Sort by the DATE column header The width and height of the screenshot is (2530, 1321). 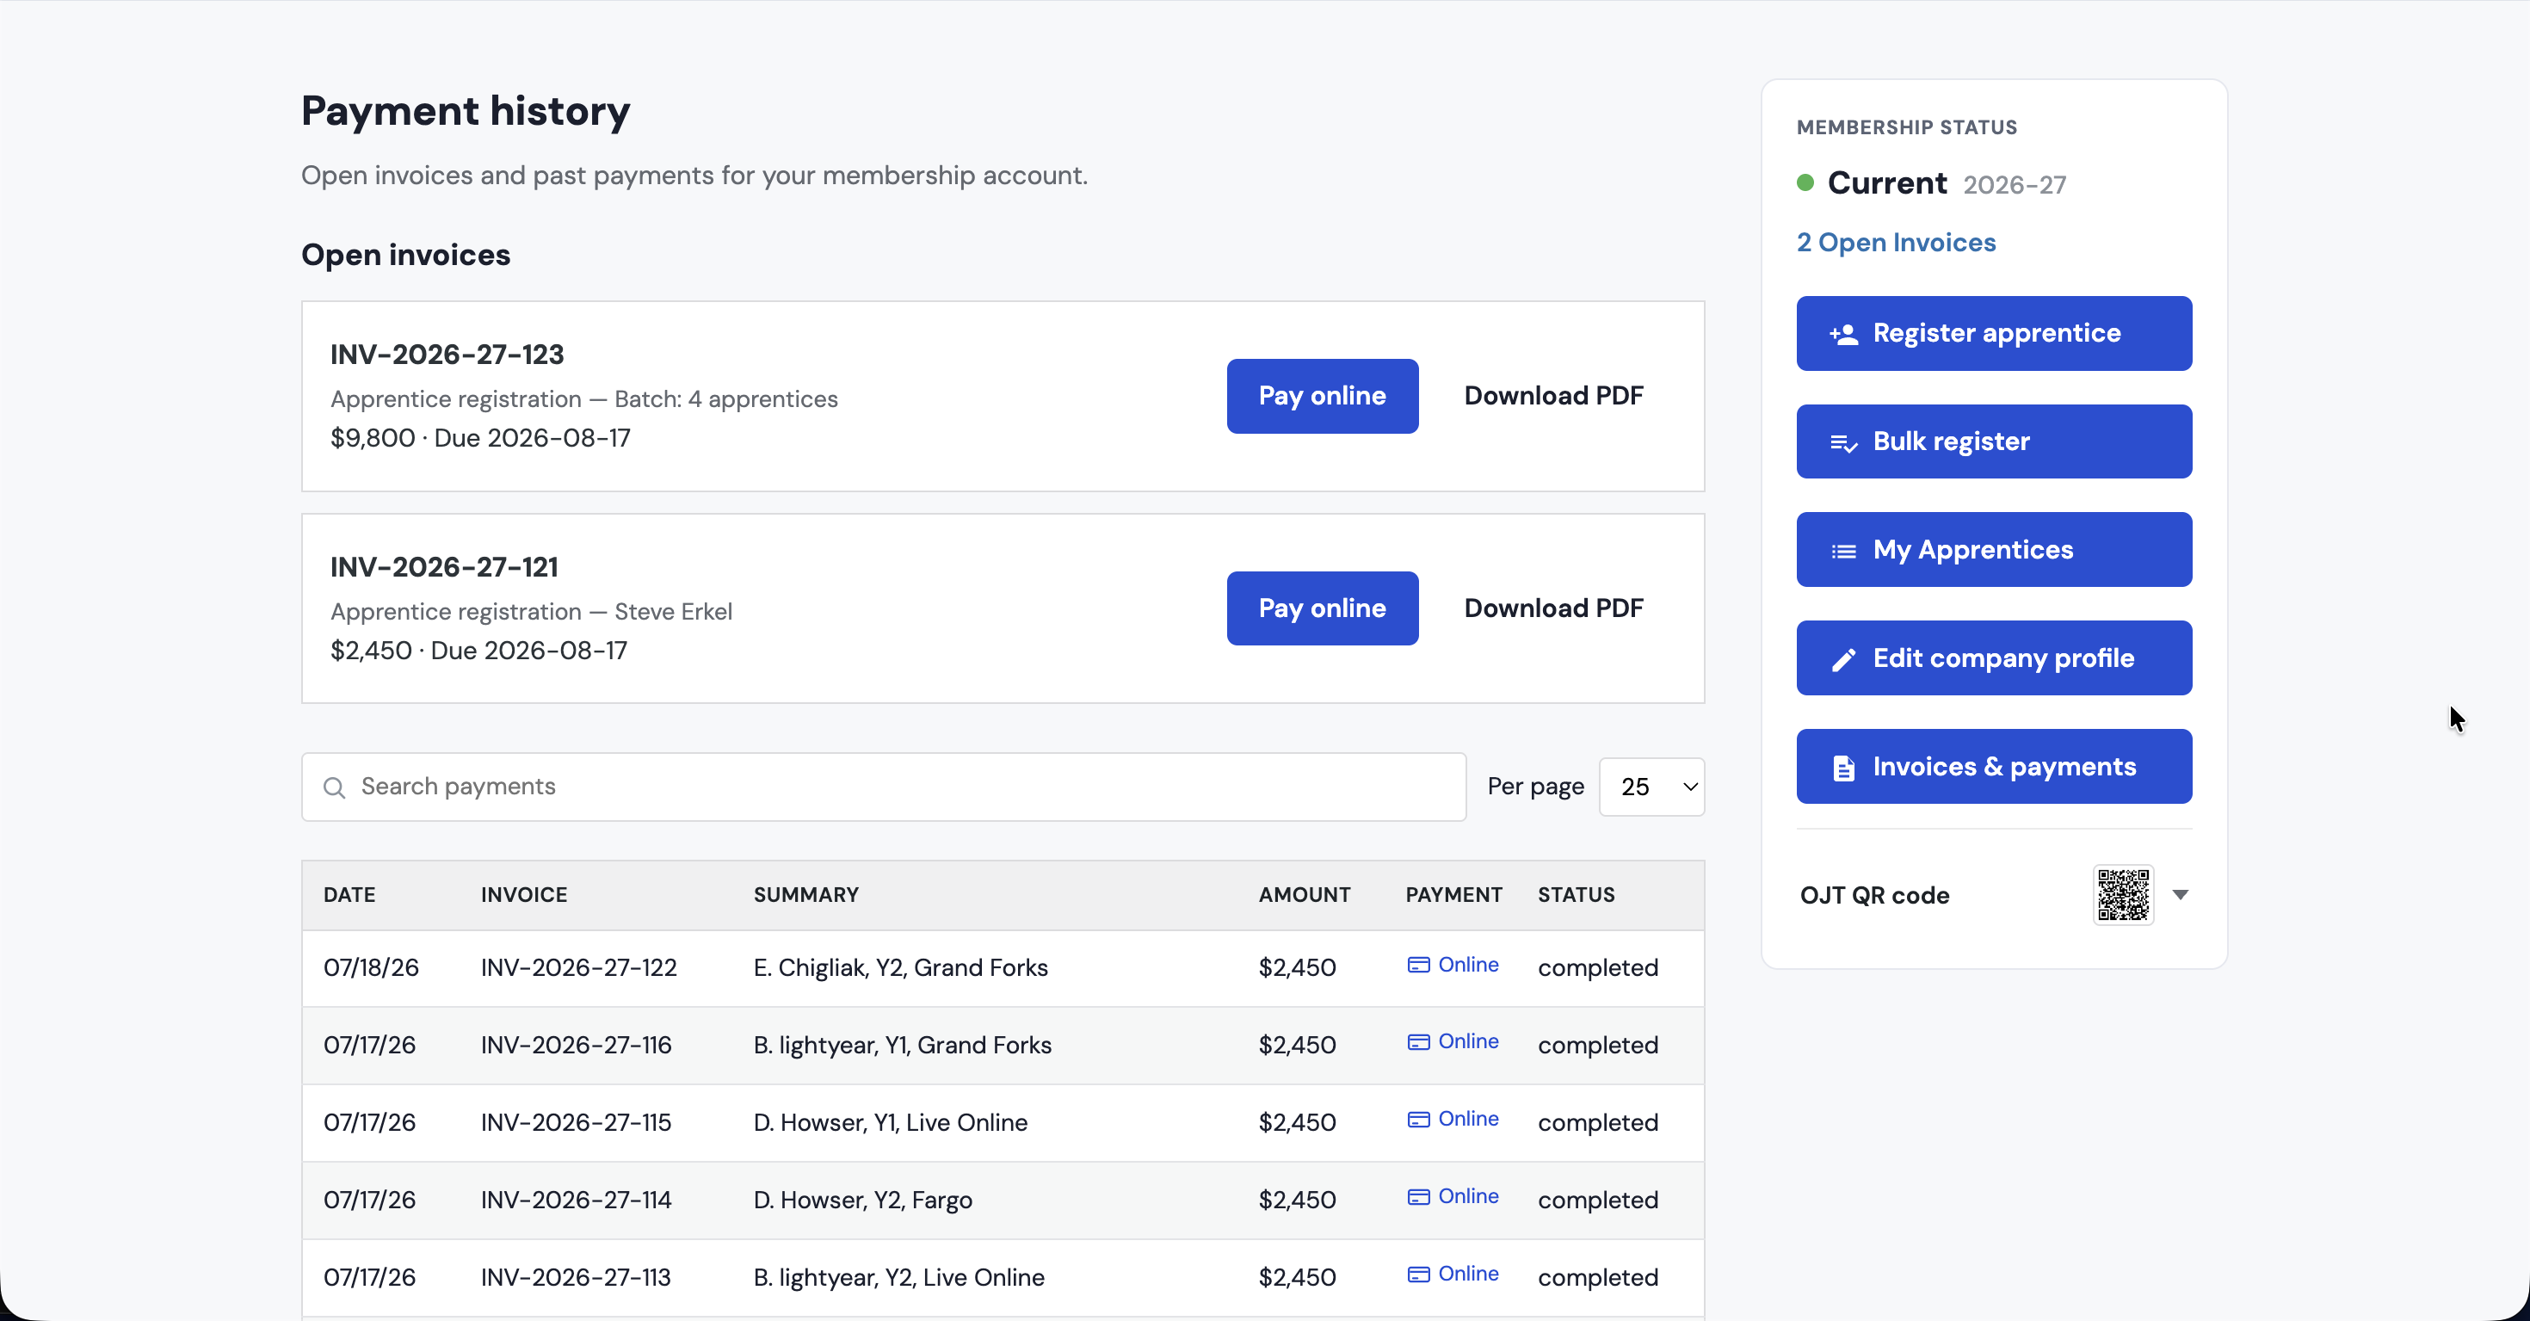click(x=349, y=895)
